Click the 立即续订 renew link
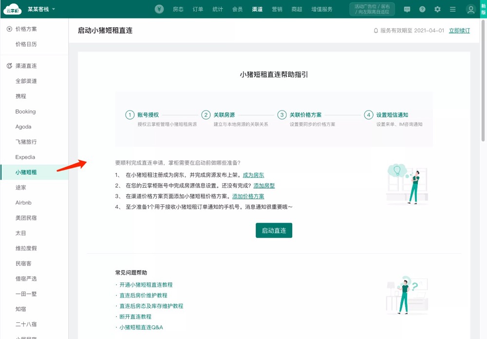Screen dimensions: 487x339 (x=459, y=31)
